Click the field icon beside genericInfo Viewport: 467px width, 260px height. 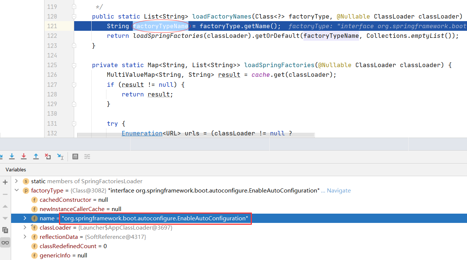pos(34,256)
